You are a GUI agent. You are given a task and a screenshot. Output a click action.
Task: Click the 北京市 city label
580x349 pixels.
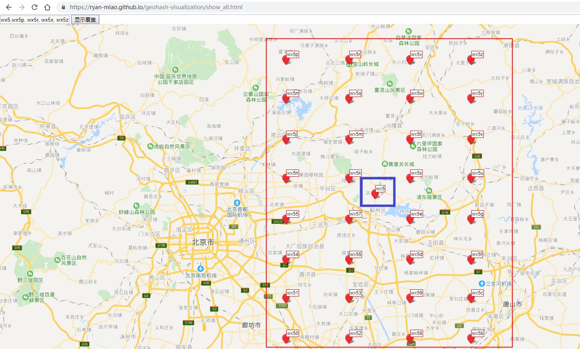[x=203, y=242]
